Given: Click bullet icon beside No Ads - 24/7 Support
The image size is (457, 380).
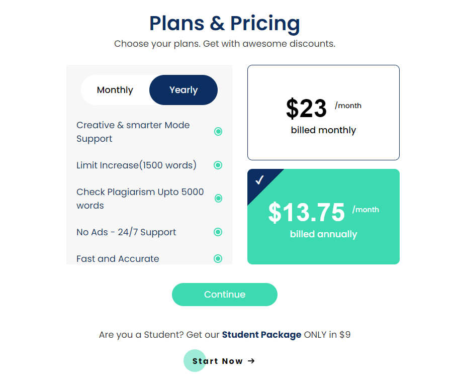Looking at the screenshot, I should 218,232.
